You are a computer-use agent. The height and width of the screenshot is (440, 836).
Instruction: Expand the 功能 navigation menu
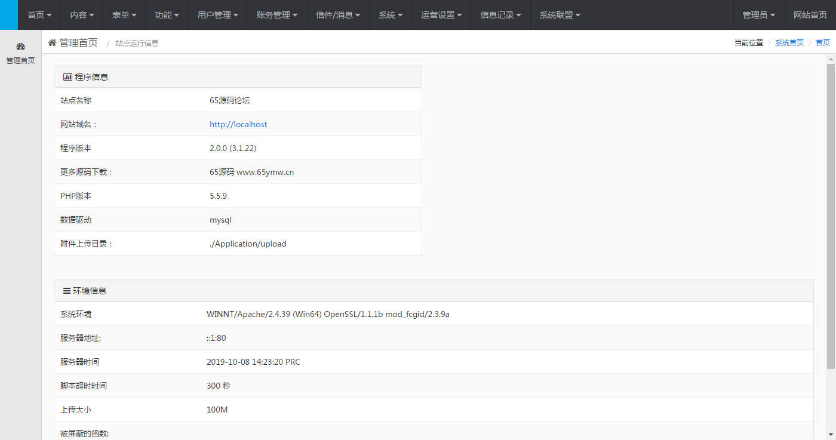pos(167,15)
